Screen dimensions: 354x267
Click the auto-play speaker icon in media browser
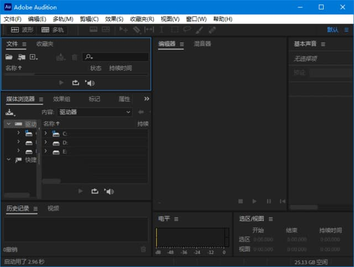coord(108,191)
